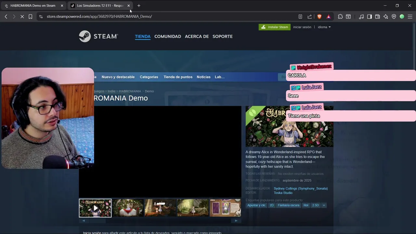Open the Brave VPN shield icon
The image size is (416, 234).
(394, 17)
